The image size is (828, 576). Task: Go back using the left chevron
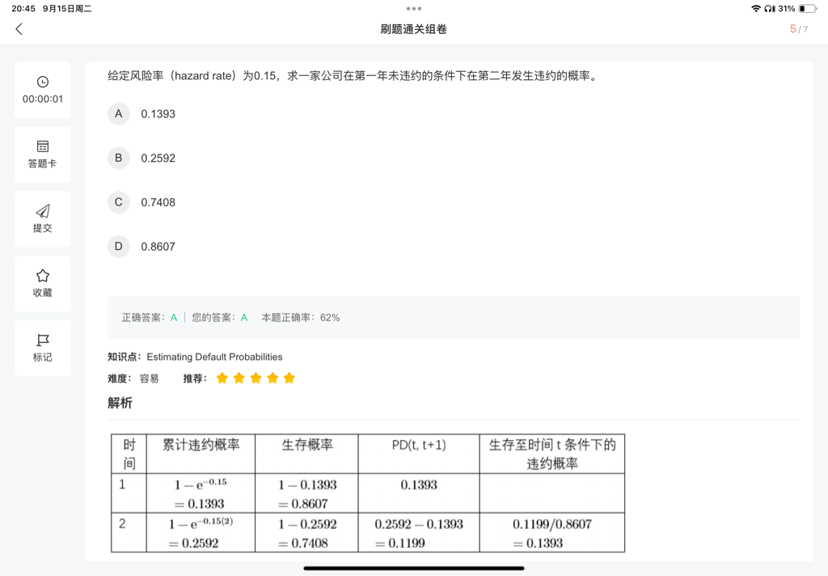tap(19, 29)
